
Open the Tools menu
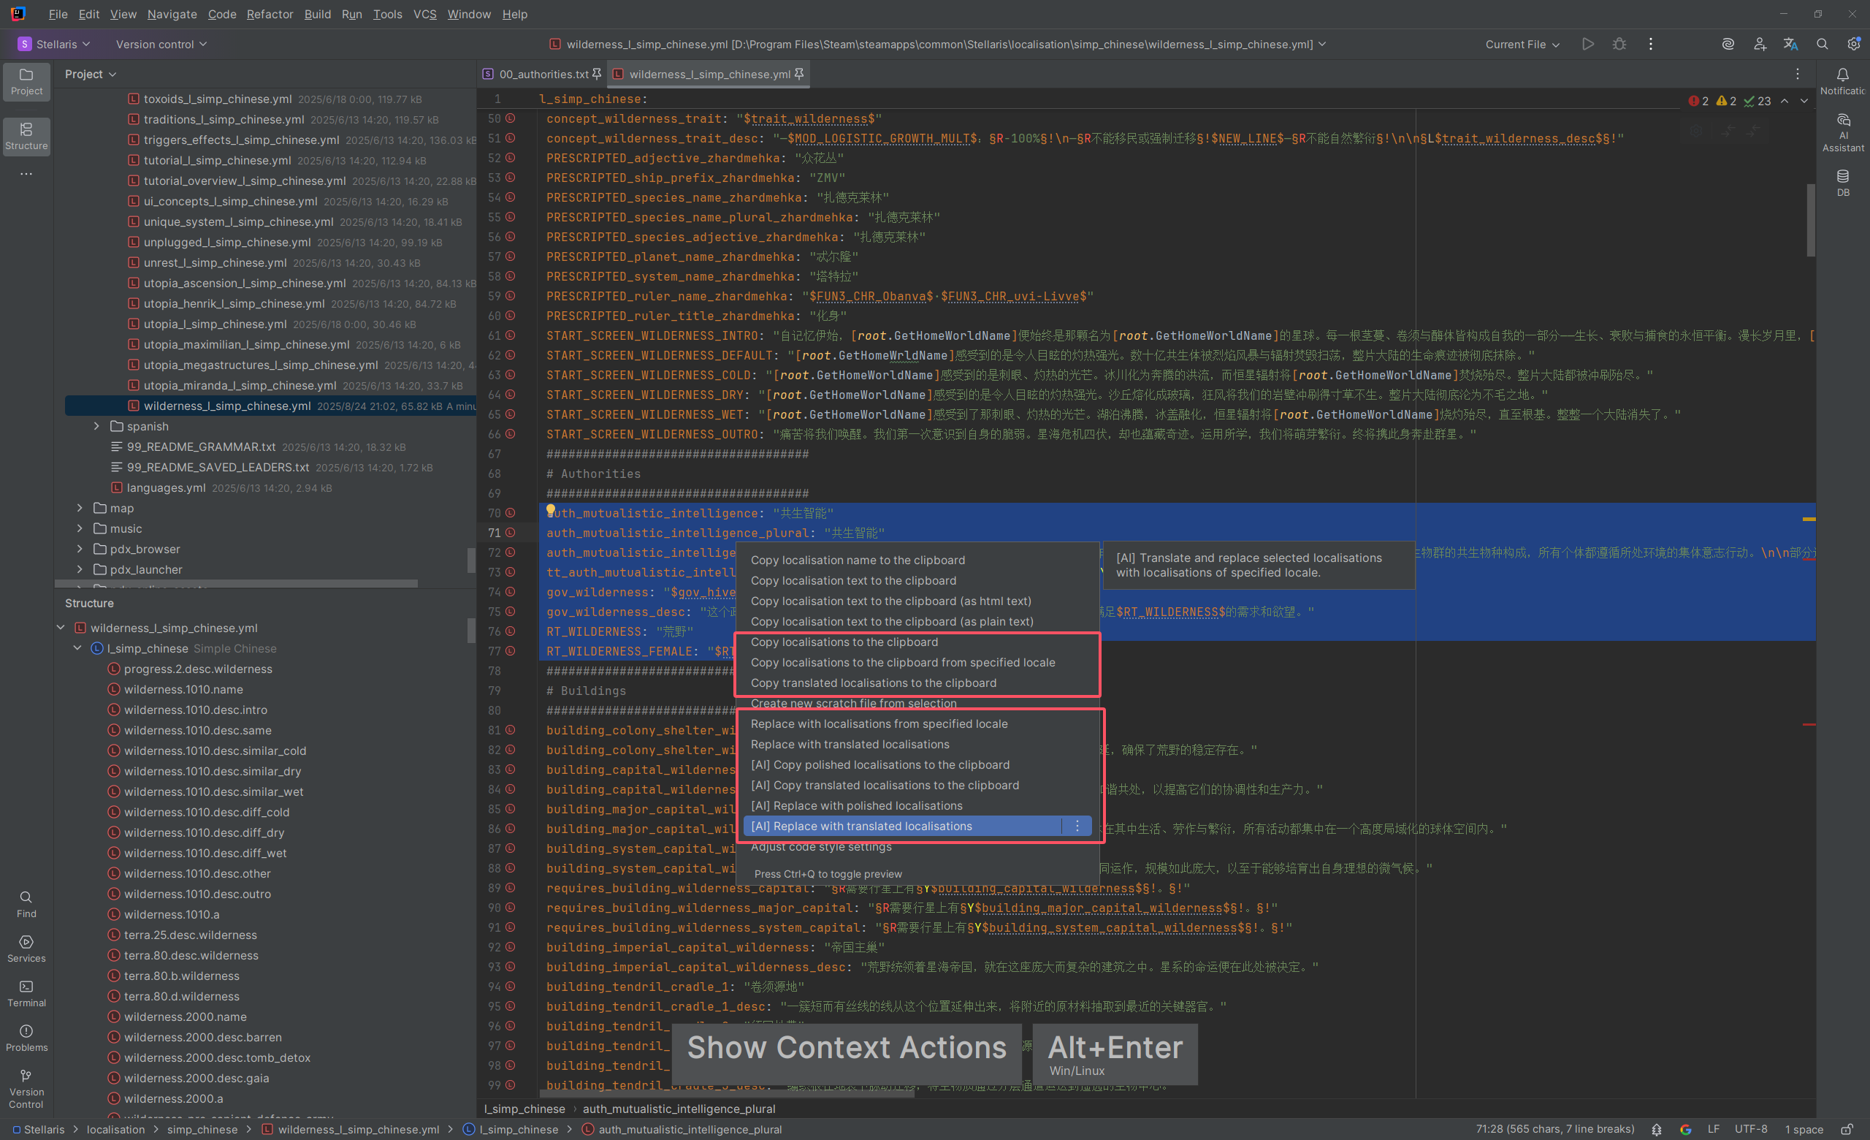click(x=387, y=14)
